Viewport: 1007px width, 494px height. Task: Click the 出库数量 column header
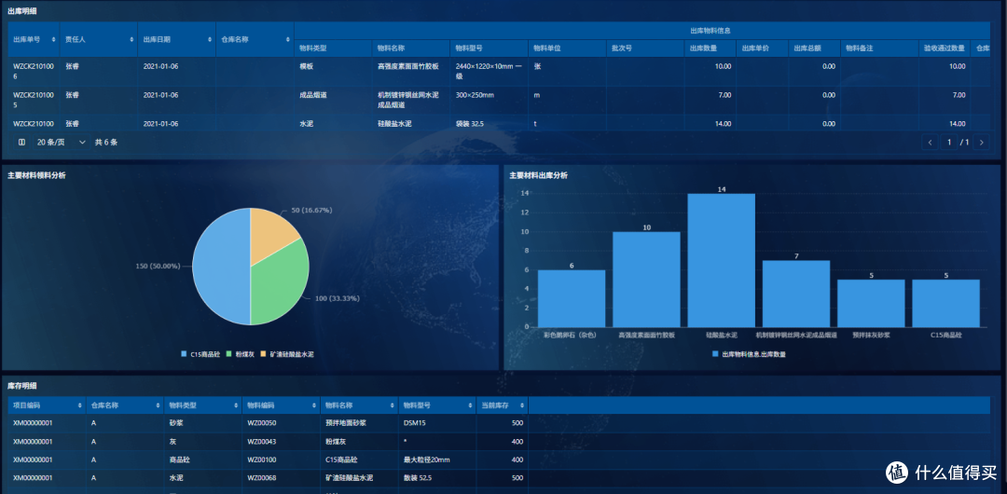tap(710, 48)
